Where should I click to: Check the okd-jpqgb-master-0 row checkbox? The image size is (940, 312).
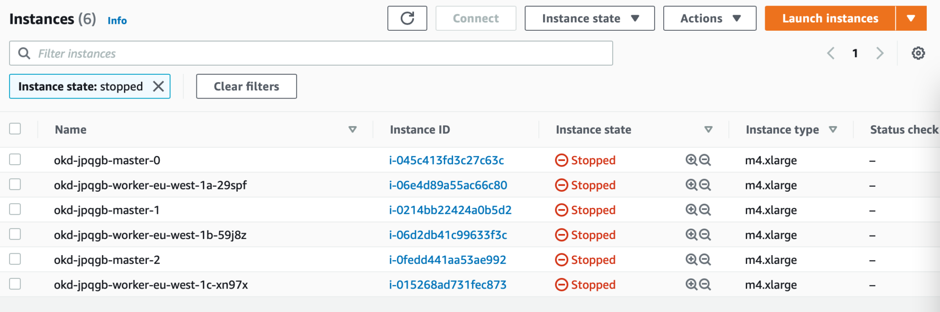click(15, 160)
